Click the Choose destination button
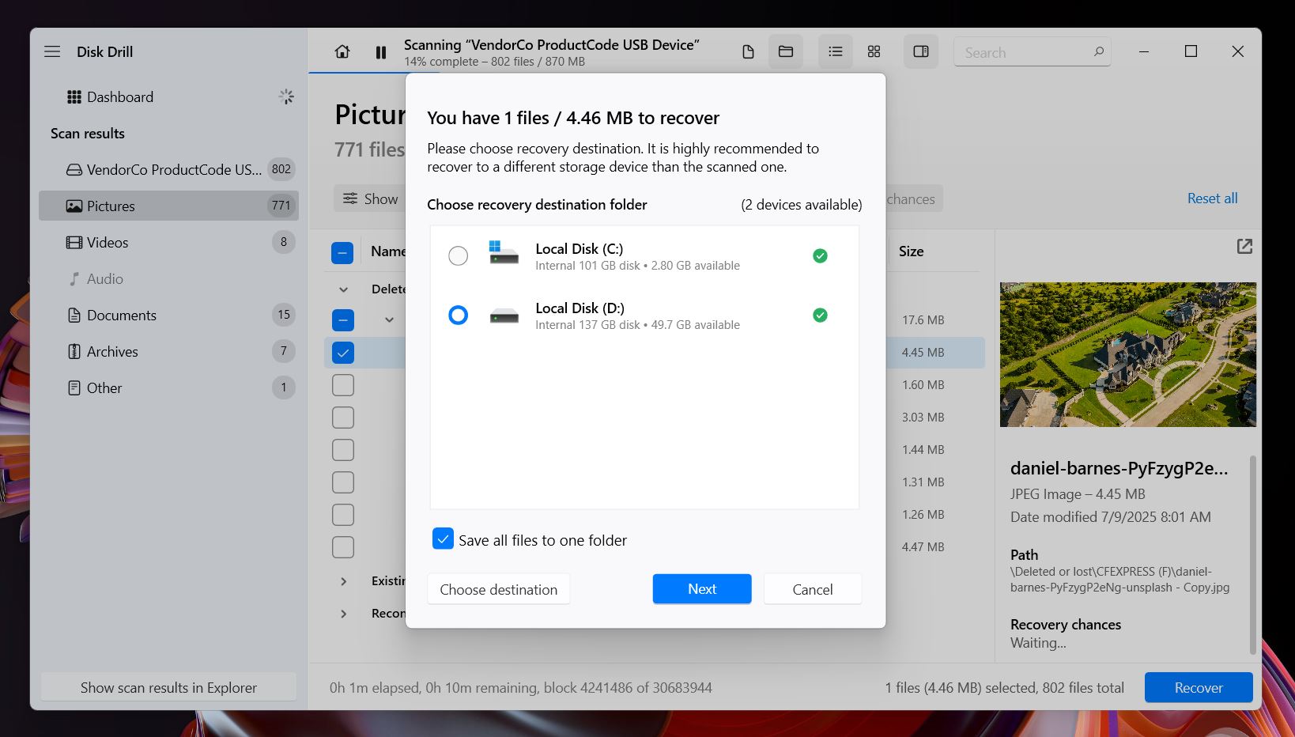 (x=499, y=589)
